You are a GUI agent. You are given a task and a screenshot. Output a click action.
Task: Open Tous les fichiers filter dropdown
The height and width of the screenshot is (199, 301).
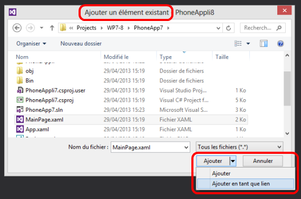pyautogui.click(x=239, y=147)
